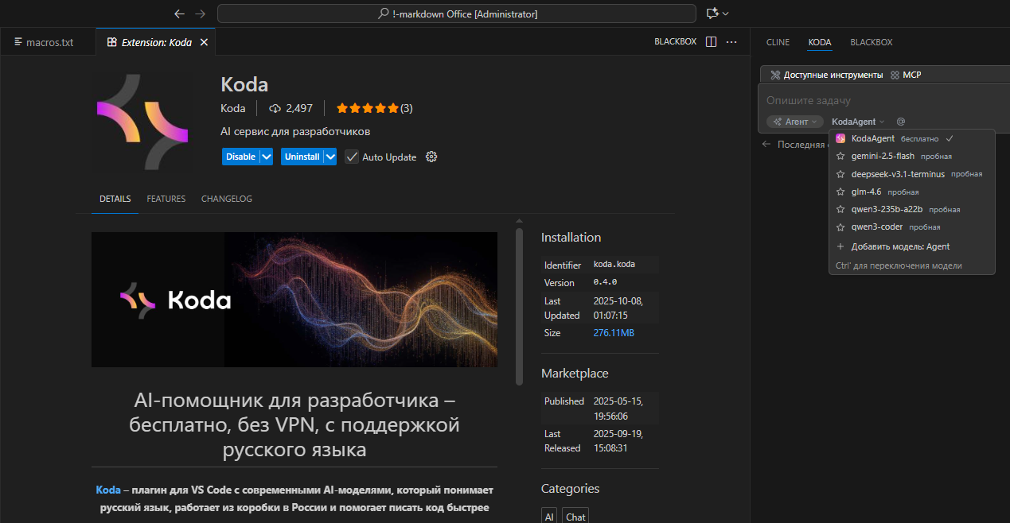The width and height of the screenshot is (1010, 523).
Task: Open the chat icon in the title bar
Action: (x=712, y=14)
